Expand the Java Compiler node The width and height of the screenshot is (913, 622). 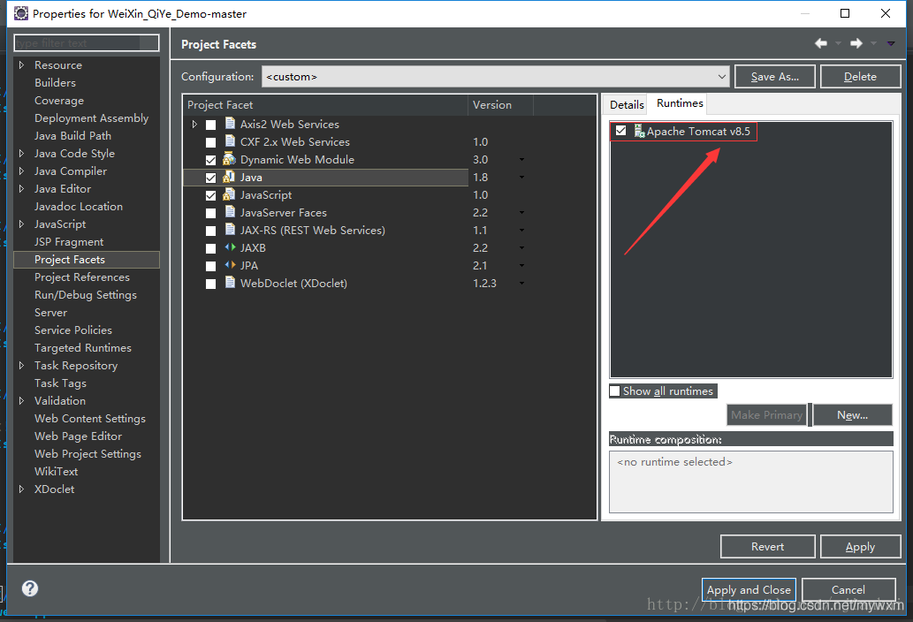click(x=21, y=171)
